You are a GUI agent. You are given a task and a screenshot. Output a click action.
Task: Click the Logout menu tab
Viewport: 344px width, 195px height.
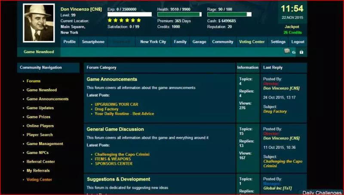point(298,42)
